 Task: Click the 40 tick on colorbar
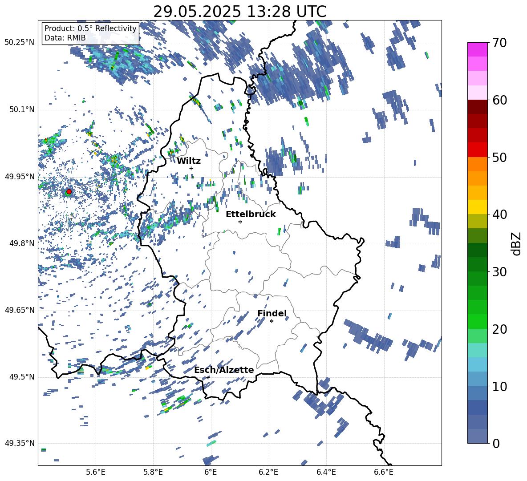pyautogui.click(x=499, y=214)
